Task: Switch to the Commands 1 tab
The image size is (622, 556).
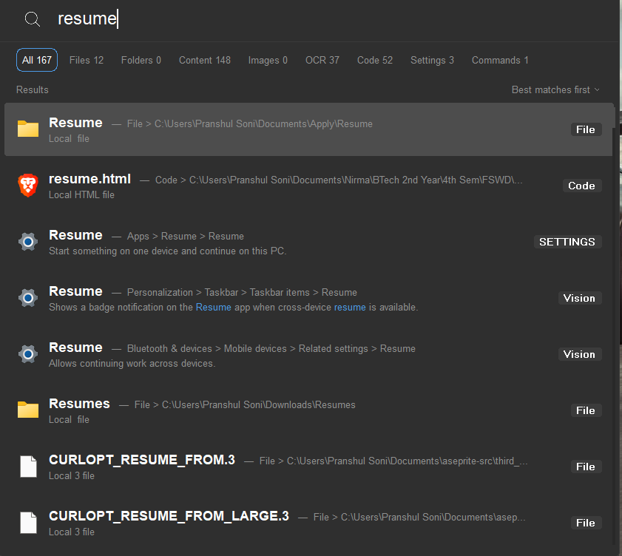Action: coord(500,61)
